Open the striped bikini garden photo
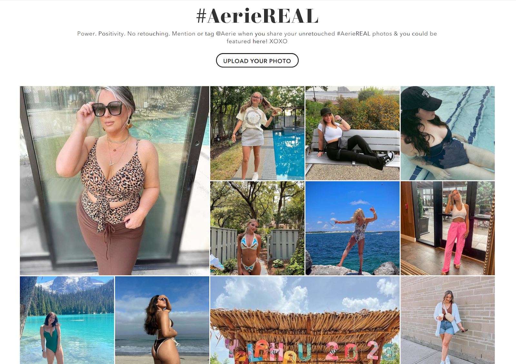The image size is (516, 364). pyautogui.click(x=257, y=228)
